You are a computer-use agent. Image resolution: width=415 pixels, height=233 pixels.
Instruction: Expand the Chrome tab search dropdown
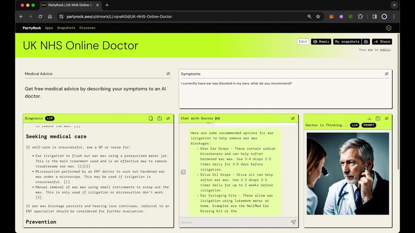coord(394,5)
